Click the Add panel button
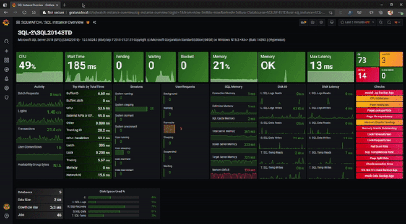Screen dimensions: 406x224 [x=303, y=22]
